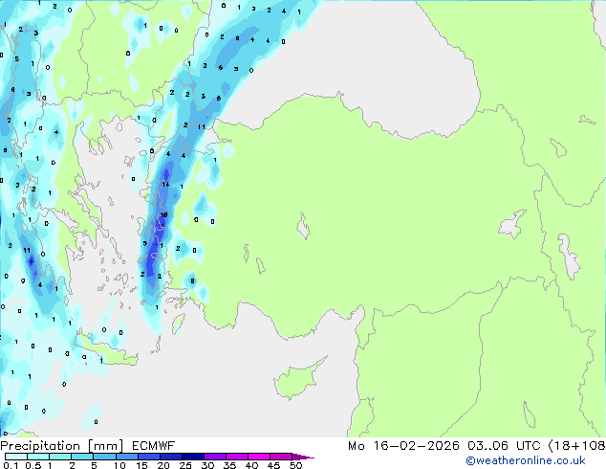Image resolution: width=606 pixels, height=469 pixels.
Task: Click the '03..06 UTC' time text
Action: (504, 446)
